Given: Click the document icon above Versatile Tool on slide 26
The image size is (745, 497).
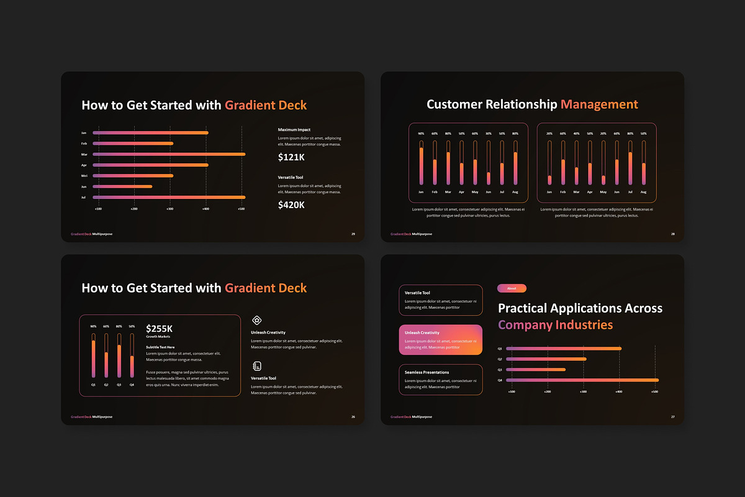Looking at the screenshot, I should 256,366.
